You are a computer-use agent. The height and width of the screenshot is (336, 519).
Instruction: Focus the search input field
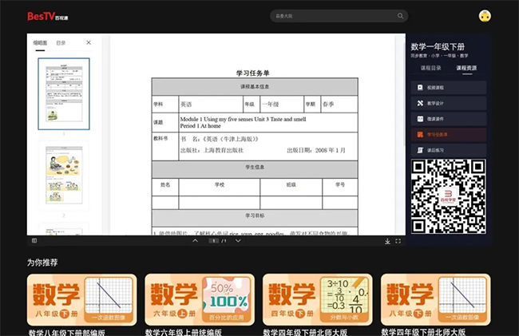(x=339, y=16)
